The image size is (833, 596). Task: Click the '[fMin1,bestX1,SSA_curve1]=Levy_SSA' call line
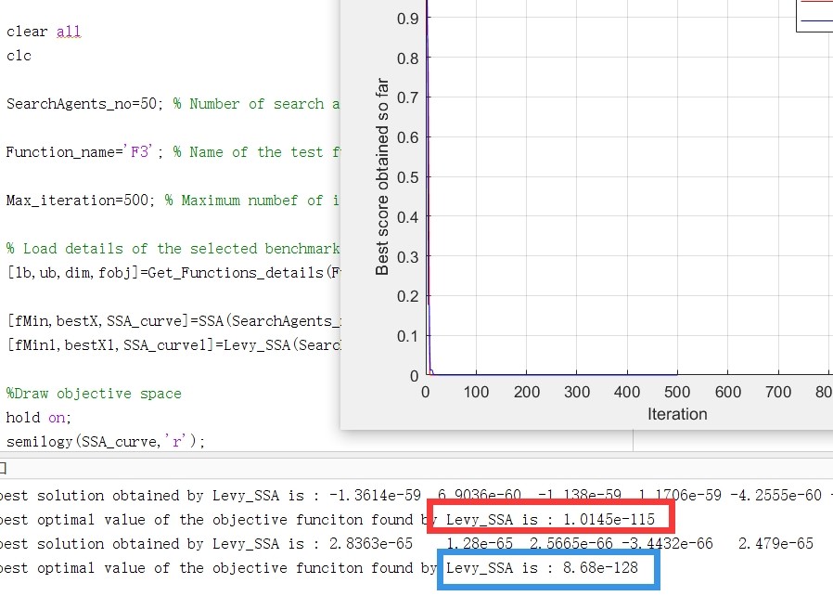pyautogui.click(x=173, y=345)
